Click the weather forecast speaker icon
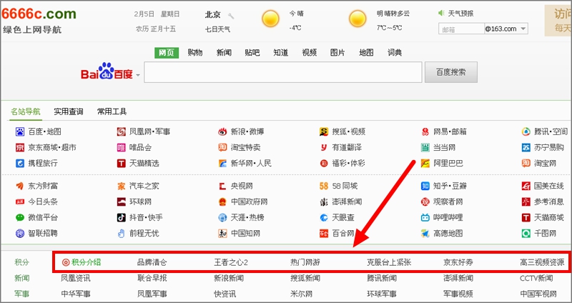 coord(441,13)
